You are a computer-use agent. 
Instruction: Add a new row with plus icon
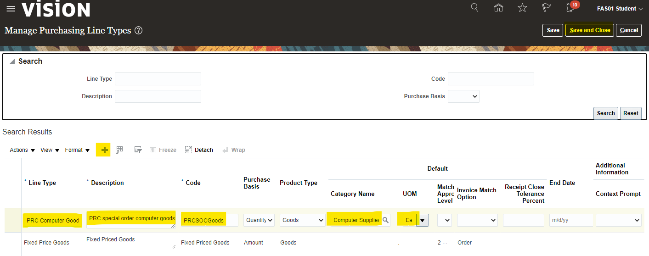pos(105,150)
